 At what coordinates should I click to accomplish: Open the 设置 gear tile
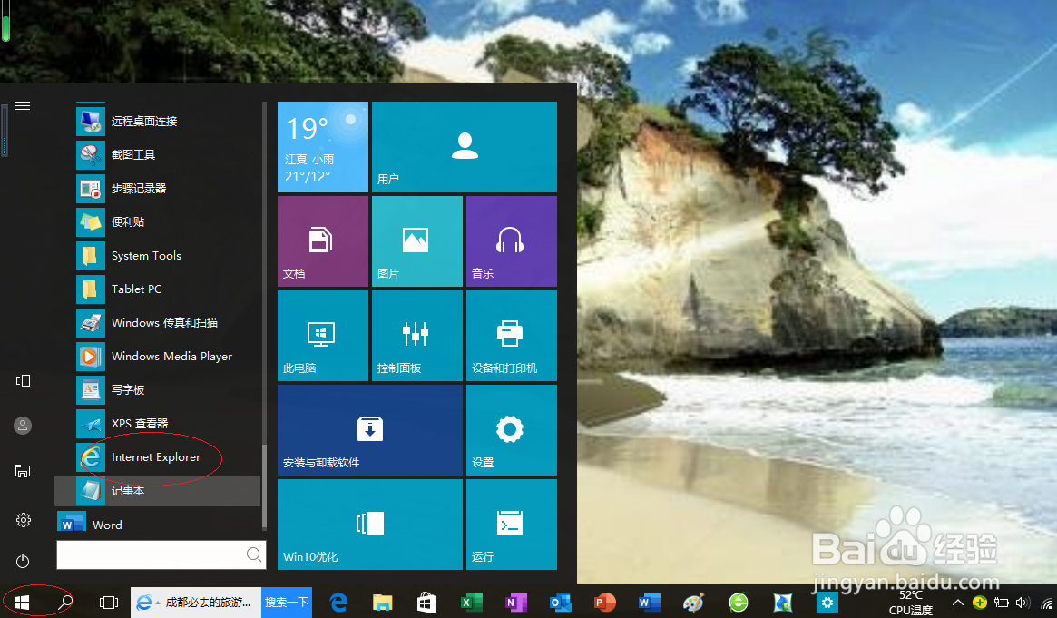coord(512,430)
